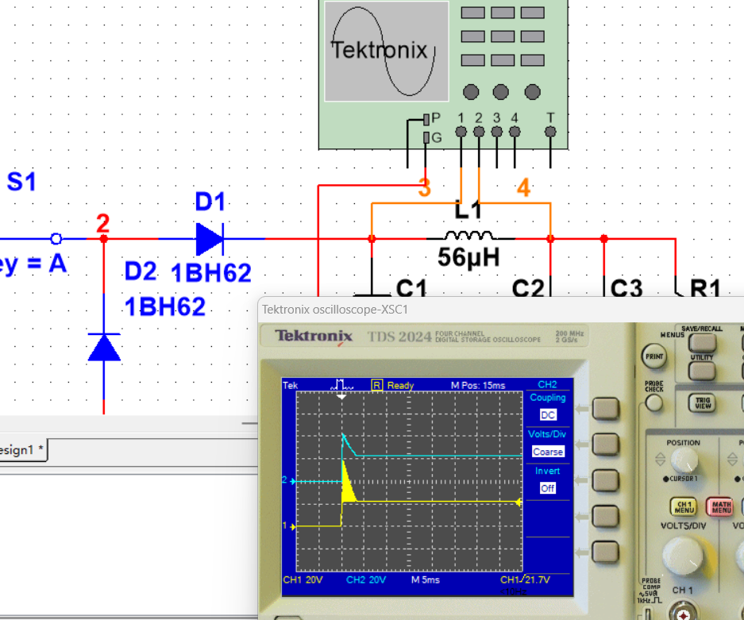Click the M Pos: 15ms readout
The width and height of the screenshot is (744, 620).
coord(478,385)
